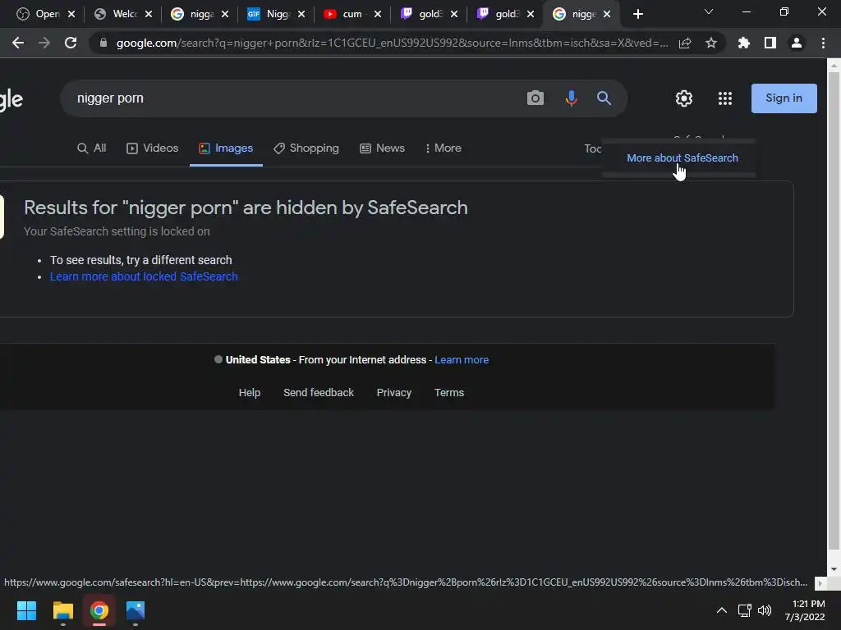This screenshot has height=630, width=841.
Task: Click the Sign in button
Action: click(784, 98)
